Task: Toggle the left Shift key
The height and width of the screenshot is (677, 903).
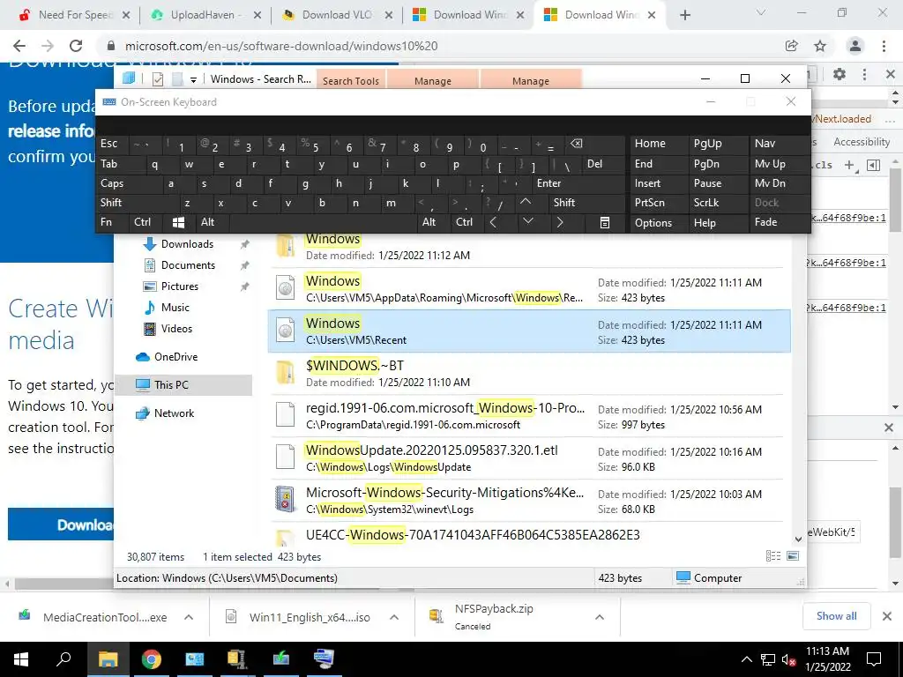Action: click(110, 203)
